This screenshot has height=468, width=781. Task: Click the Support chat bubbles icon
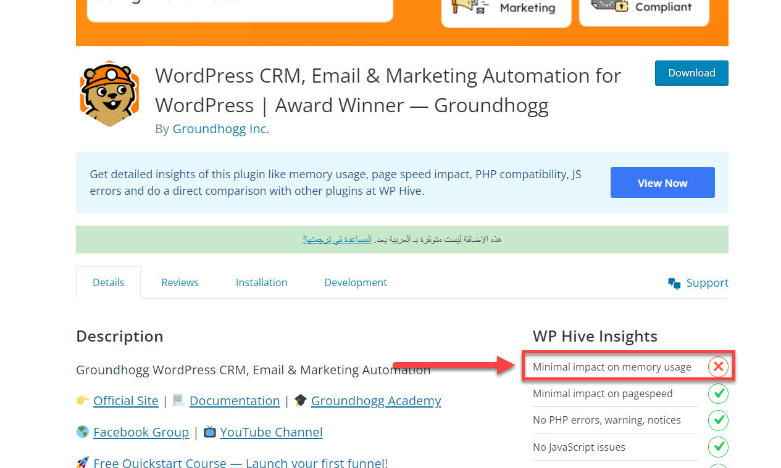(674, 283)
